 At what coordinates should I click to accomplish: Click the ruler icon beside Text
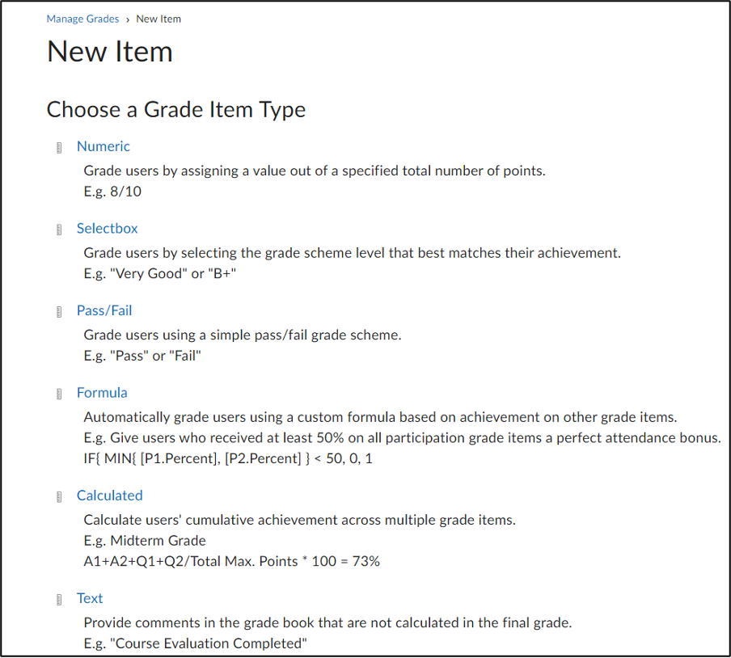tap(59, 599)
